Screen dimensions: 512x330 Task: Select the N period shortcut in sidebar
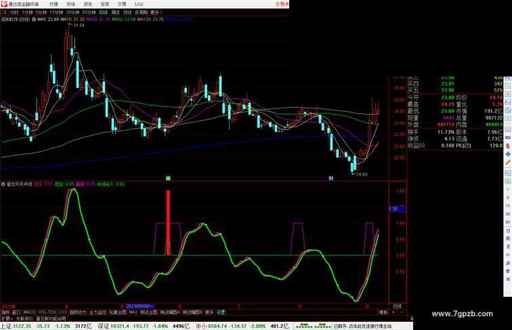pyautogui.click(x=508, y=255)
